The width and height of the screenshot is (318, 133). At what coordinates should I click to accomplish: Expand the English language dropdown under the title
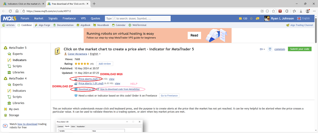point(95,54)
